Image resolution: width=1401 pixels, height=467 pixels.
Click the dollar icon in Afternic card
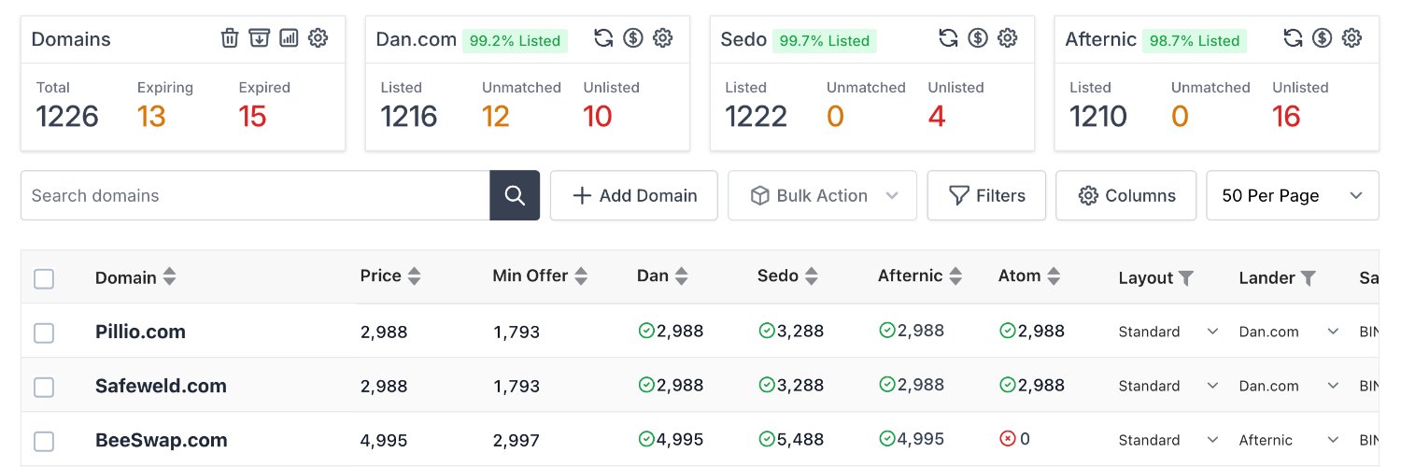pyautogui.click(x=1323, y=38)
